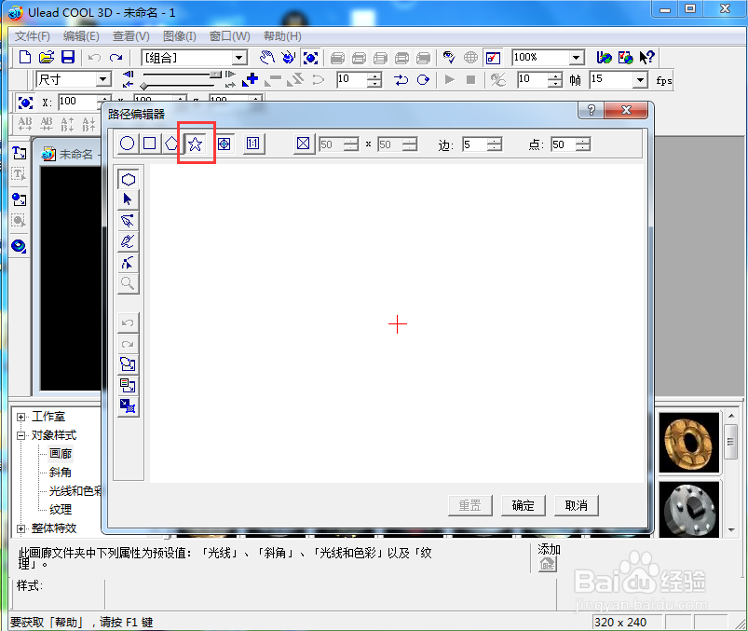Toggle the move object hand tool
The width and height of the screenshot is (748, 631).
[267, 58]
